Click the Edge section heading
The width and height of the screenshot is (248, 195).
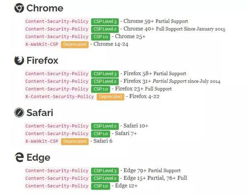coord(38,157)
